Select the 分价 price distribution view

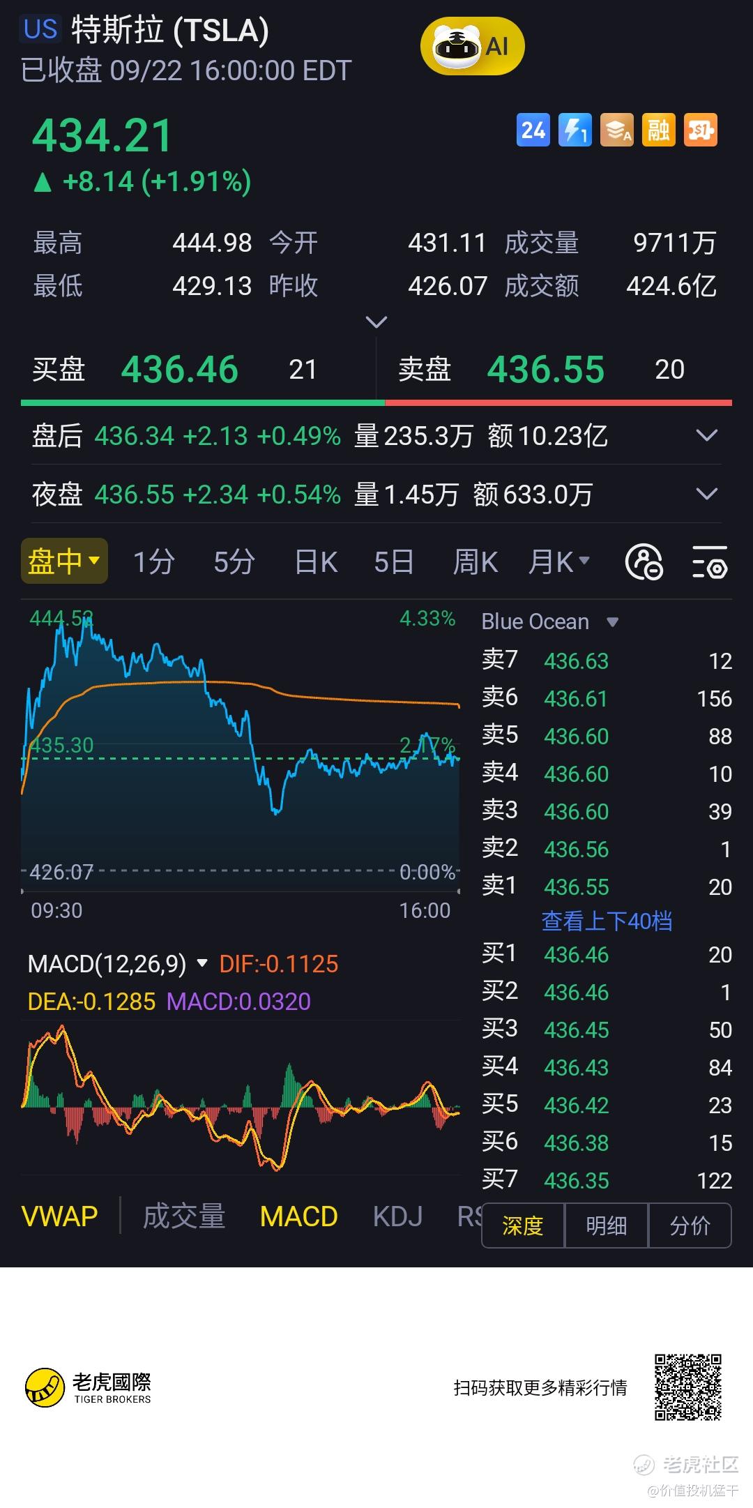(690, 1226)
